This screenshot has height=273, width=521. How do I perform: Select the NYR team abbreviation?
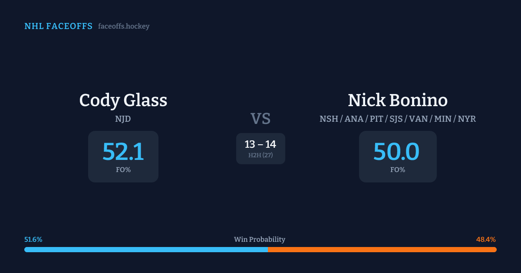(x=467, y=119)
